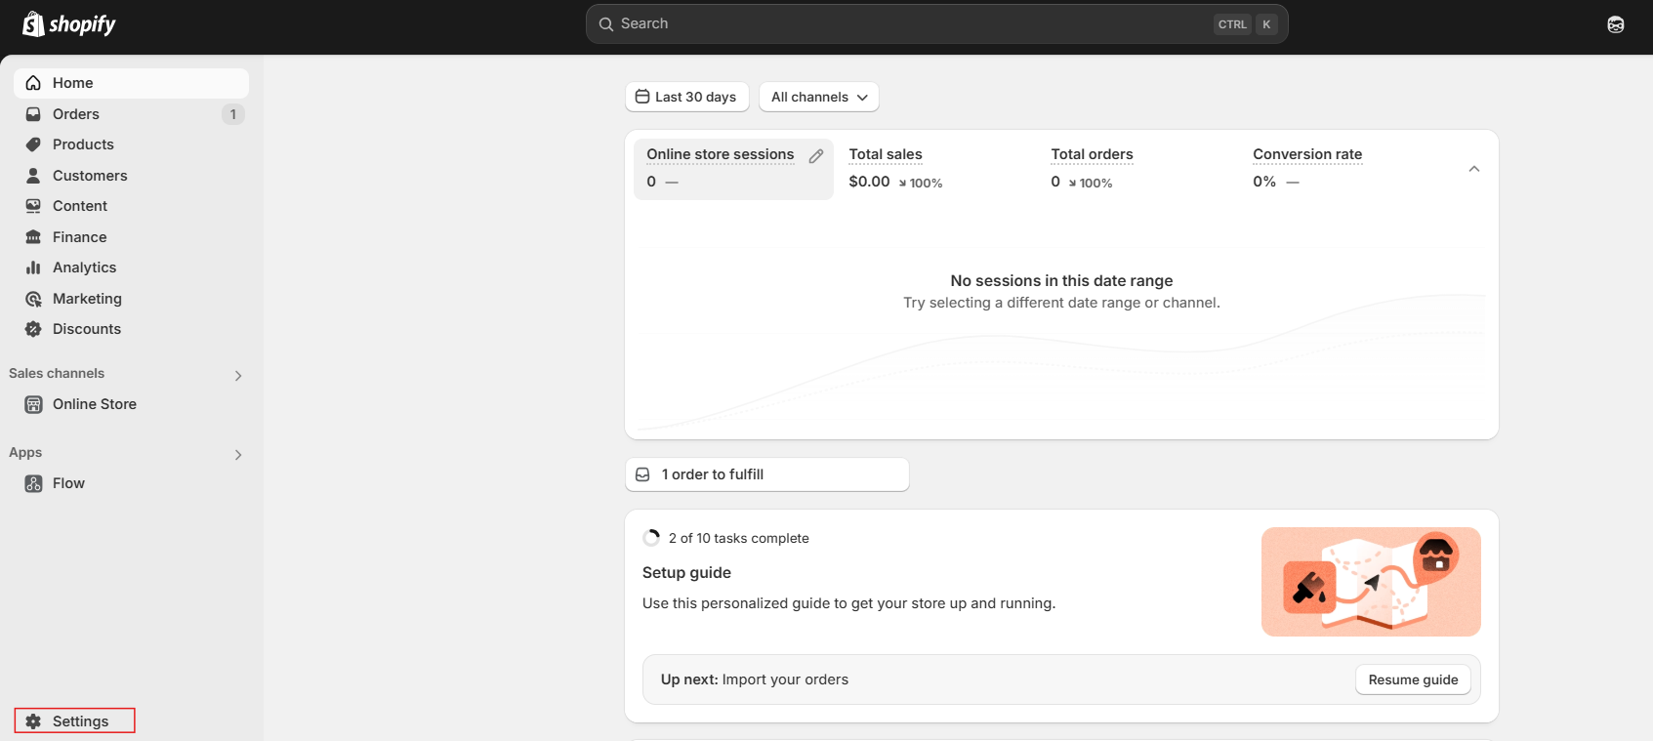The image size is (1653, 741).
Task: Click the pencil edit icon on sessions card
Action: [816, 156]
